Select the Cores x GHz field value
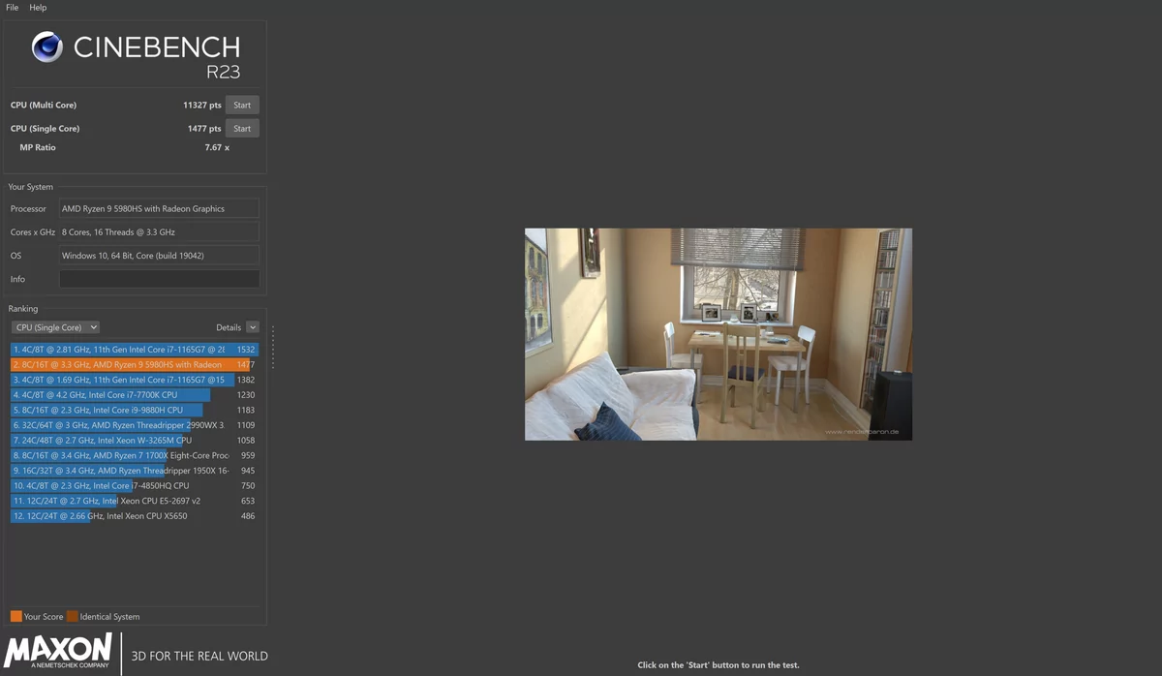 coord(159,232)
